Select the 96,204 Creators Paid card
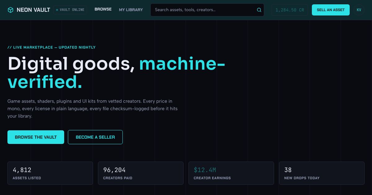372x195 pixels. click(141, 173)
